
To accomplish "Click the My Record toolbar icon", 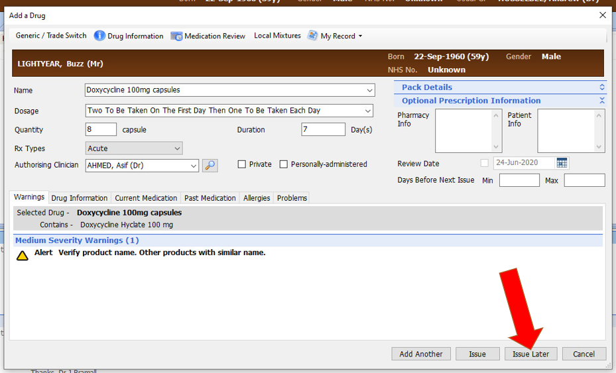I will [x=312, y=36].
